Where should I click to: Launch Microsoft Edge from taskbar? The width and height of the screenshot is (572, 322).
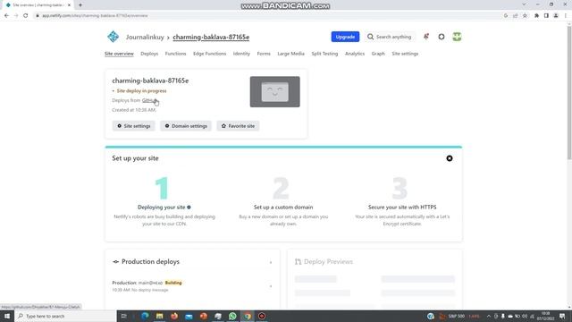pyautogui.click(x=145, y=316)
